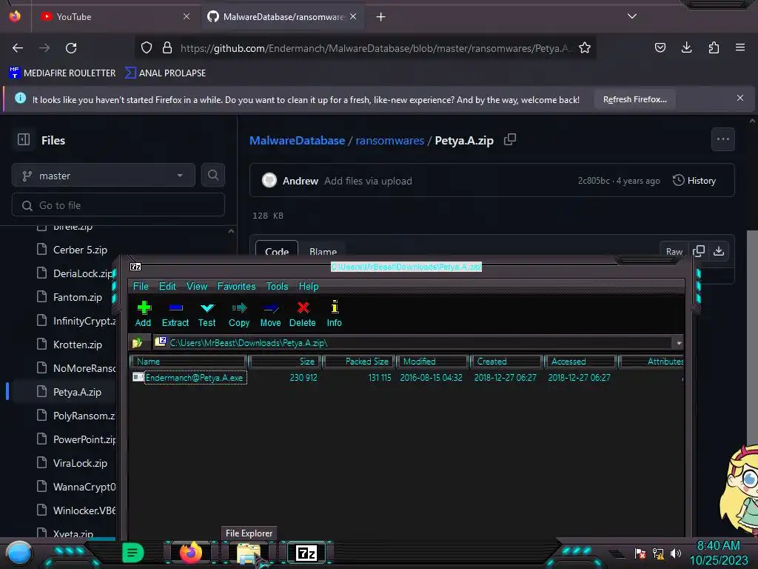
Task: Open the 7-Zip address path dropdown
Action: pos(679,343)
